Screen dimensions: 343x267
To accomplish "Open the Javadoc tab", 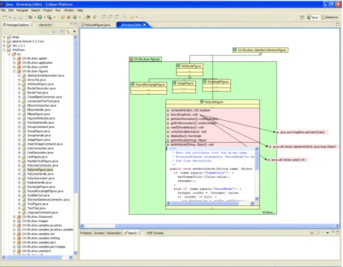I will point(99,233).
